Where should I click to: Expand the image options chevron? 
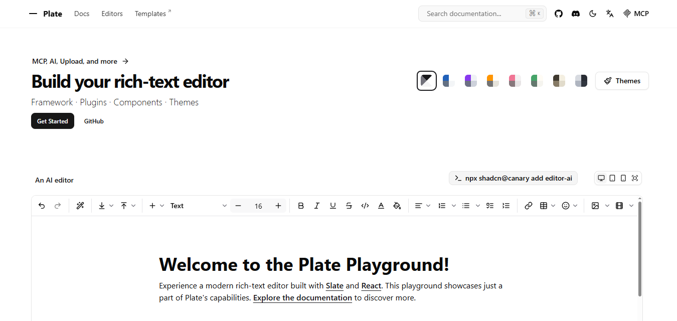click(607, 206)
